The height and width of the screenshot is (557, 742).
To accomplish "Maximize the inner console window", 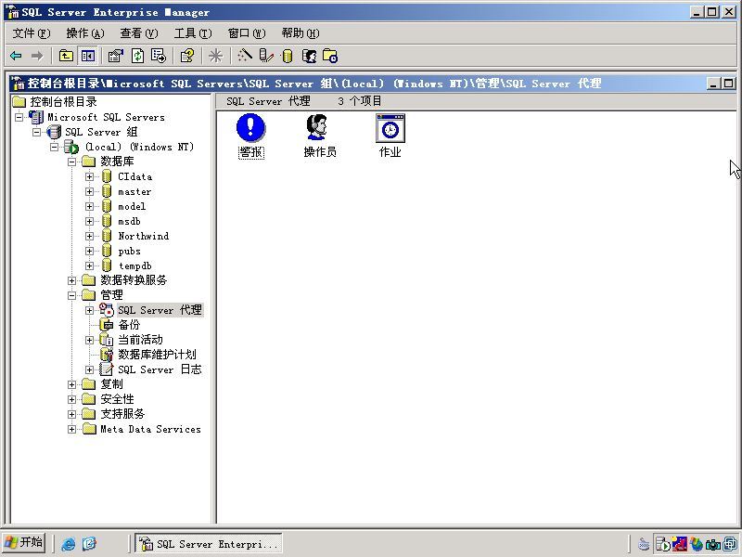I will coord(728,84).
